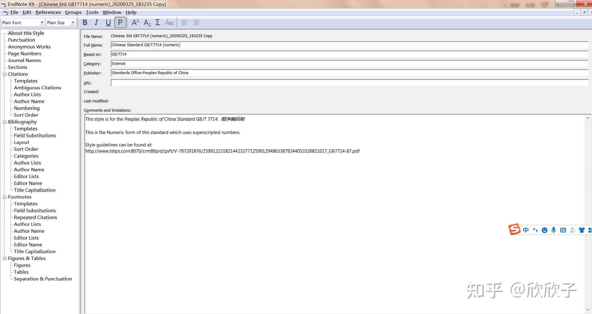Collapse the Citations tree section
The image size is (592, 314).
[5, 74]
